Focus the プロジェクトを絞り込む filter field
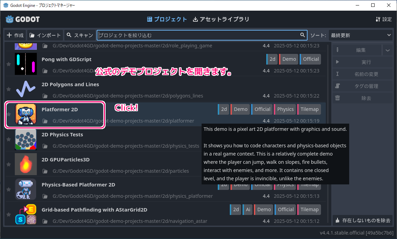The width and height of the screenshot is (397, 239). coord(198,35)
